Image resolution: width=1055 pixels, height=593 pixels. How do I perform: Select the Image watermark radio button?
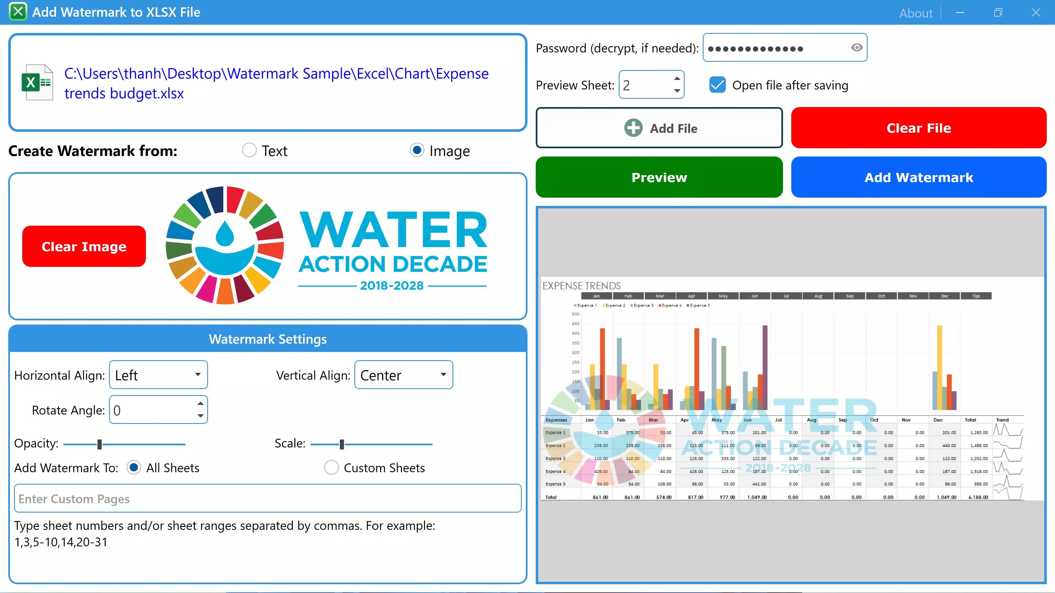417,151
